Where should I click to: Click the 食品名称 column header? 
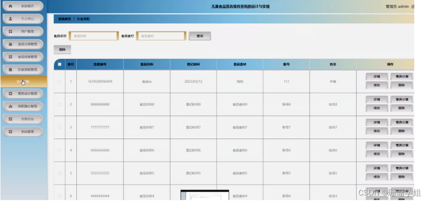pyautogui.click(x=147, y=64)
